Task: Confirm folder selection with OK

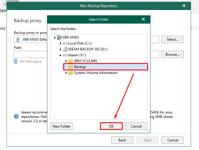Action: 111,126
